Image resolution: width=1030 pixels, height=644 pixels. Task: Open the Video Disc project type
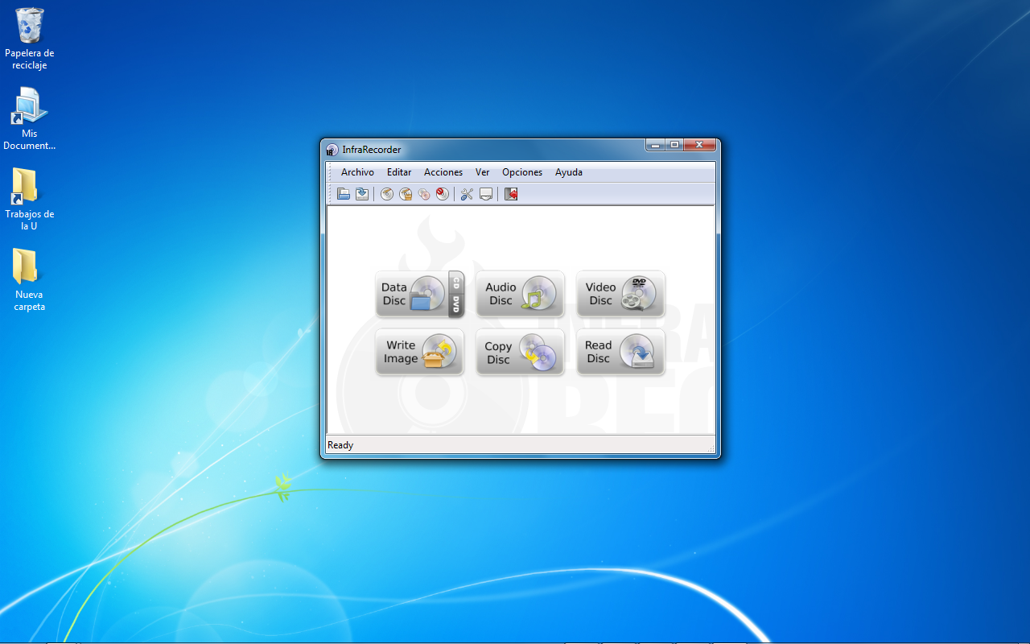[620, 294]
